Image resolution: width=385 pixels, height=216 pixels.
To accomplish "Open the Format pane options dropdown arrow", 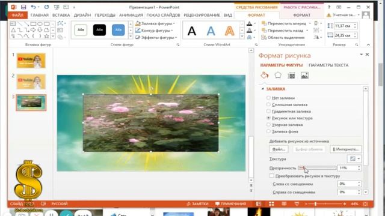I will point(361,55).
